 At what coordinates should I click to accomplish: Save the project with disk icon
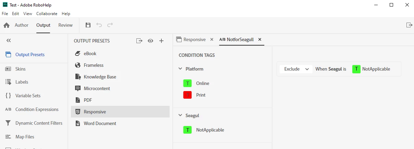coord(88,25)
